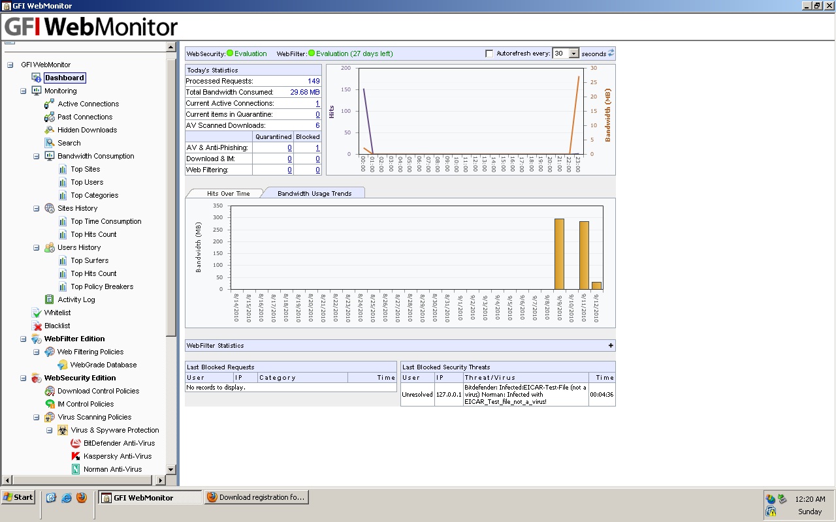Click the Search icon in the tree
Image resolution: width=836 pixels, height=522 pixels.
click(50, 143)
